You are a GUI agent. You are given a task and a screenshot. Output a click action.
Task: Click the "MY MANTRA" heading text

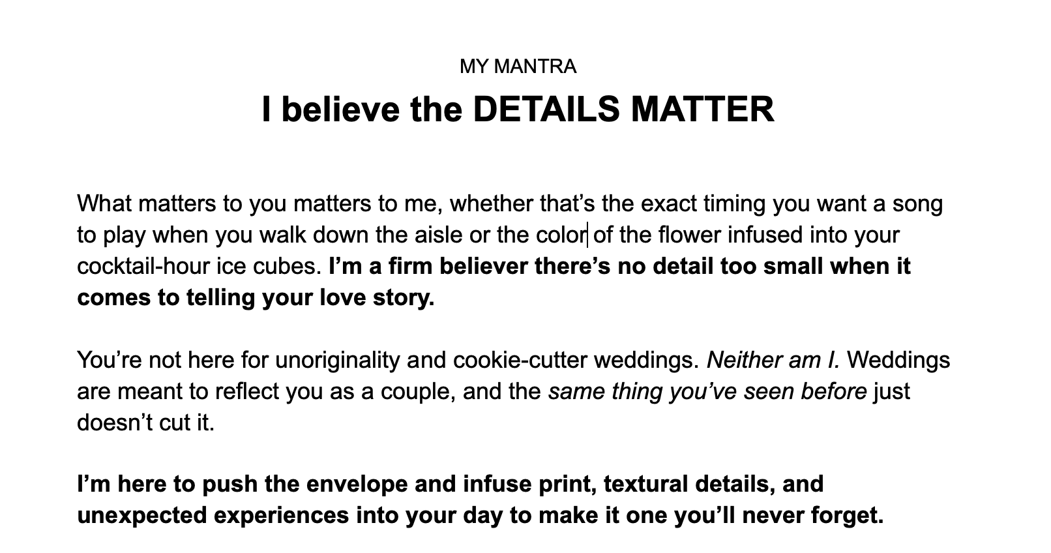click(518, 67)
